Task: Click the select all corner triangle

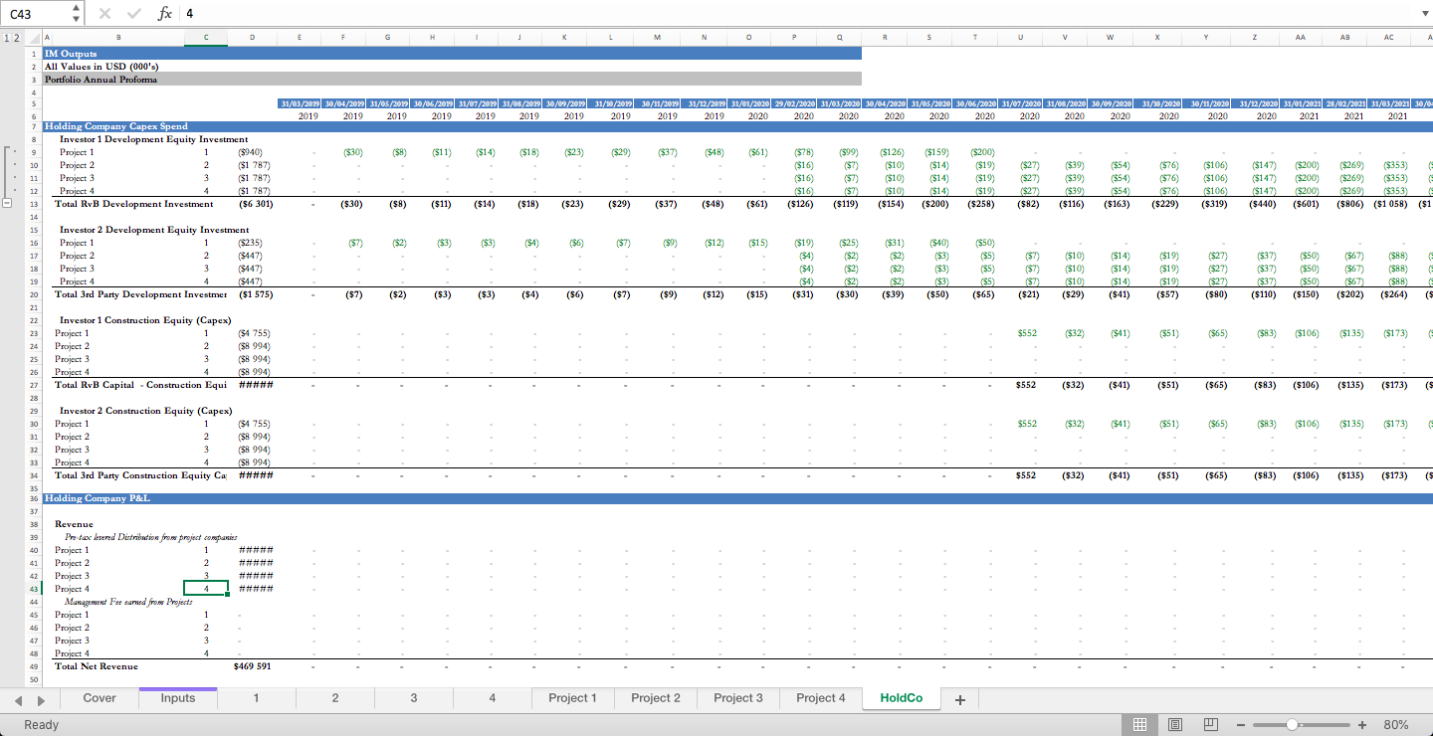Action: tap(35, 38)
